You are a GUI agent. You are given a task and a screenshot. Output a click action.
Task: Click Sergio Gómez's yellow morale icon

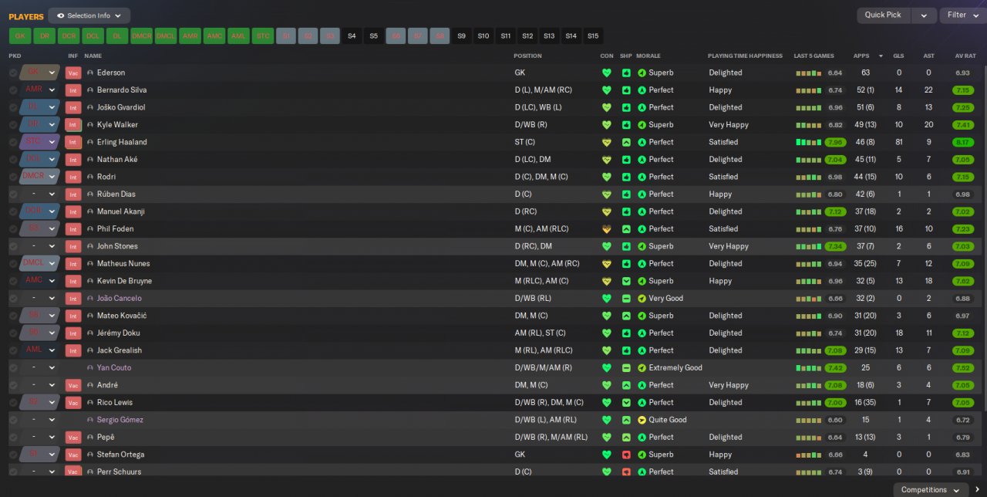[x=642, y=420]
